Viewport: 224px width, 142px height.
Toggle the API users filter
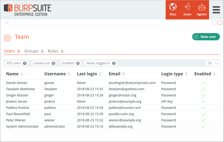[16, 63]
